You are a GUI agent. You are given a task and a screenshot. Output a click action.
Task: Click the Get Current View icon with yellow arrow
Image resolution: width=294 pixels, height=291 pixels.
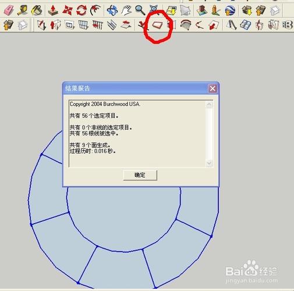pos(172,10)
